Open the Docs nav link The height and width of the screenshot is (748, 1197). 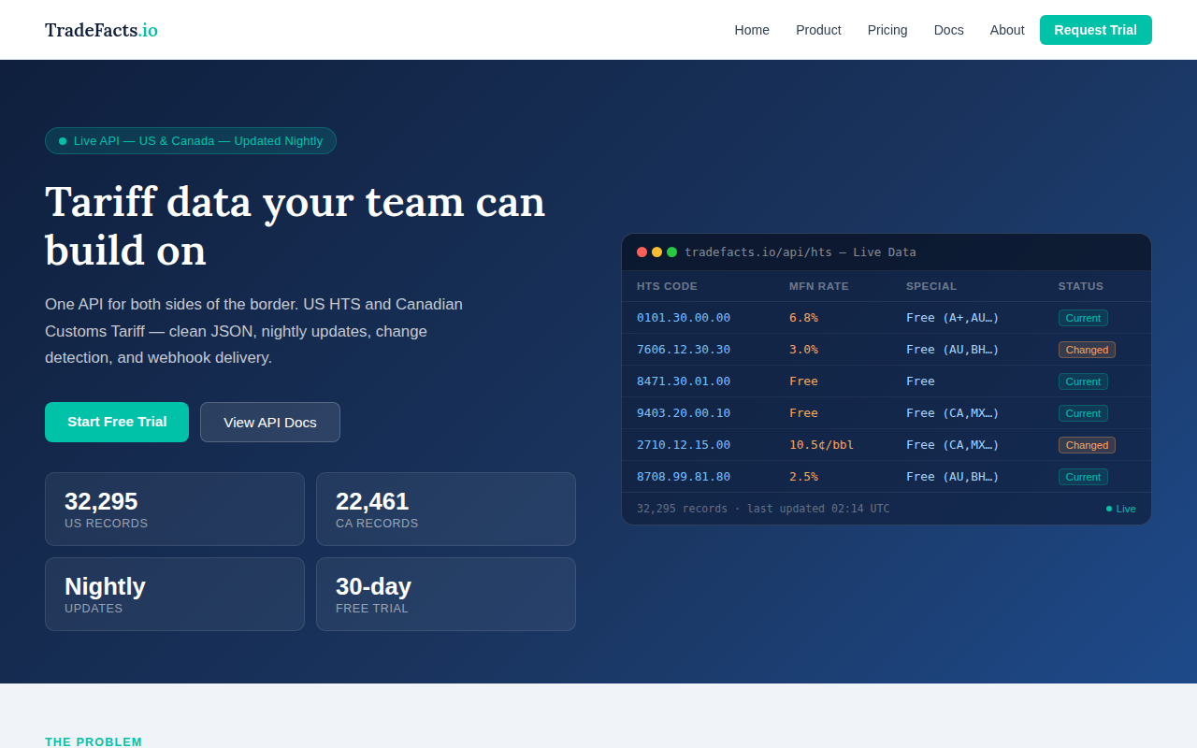pos(948,30)
